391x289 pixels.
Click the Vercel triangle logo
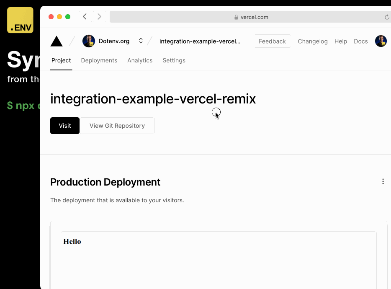coord(57,41)
